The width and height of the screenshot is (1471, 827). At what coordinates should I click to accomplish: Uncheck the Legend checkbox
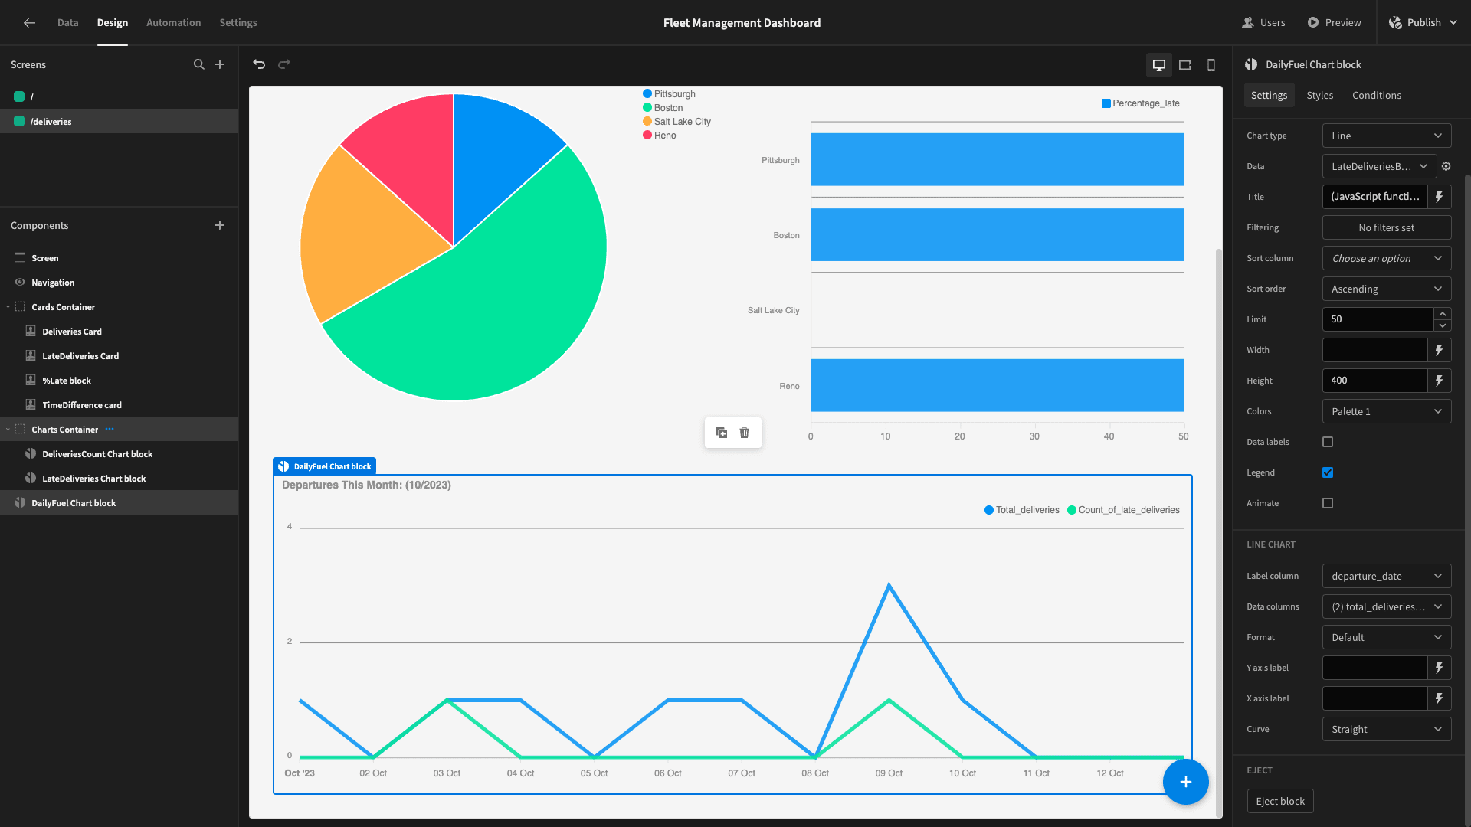click(x=1328, y=472)
